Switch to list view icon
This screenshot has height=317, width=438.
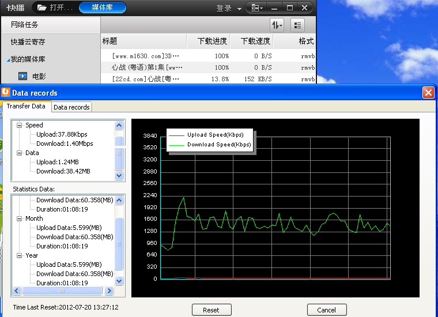click(297, 25)
